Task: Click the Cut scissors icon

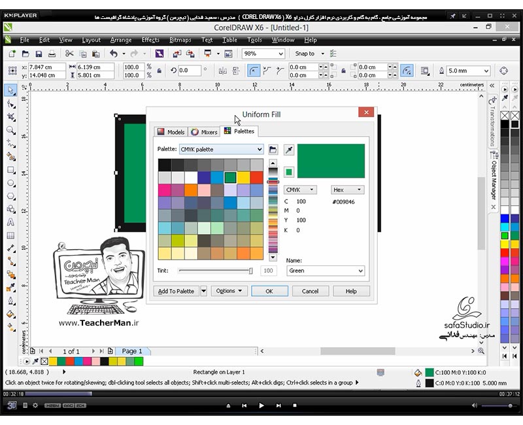Action: 69,54
